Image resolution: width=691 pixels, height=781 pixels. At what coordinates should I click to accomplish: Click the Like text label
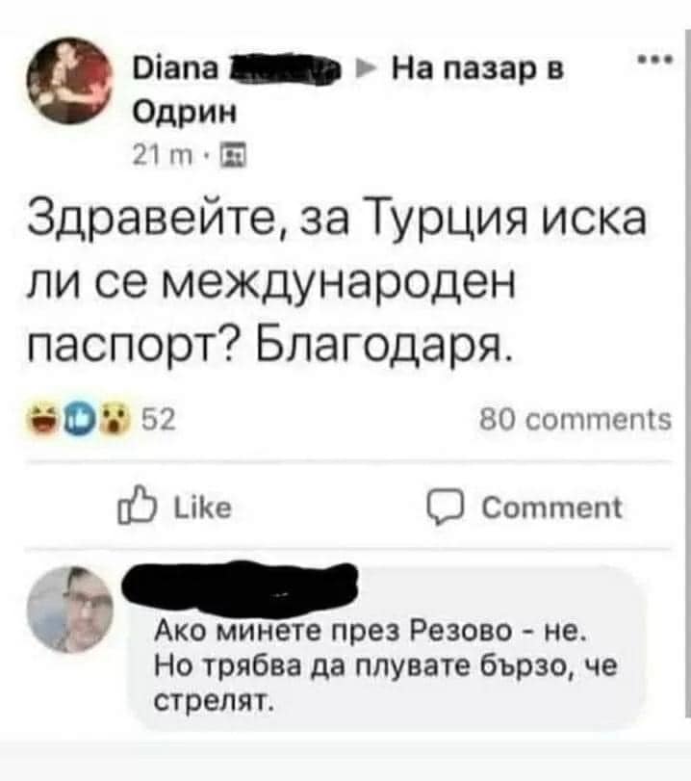(x=202, y=508)
